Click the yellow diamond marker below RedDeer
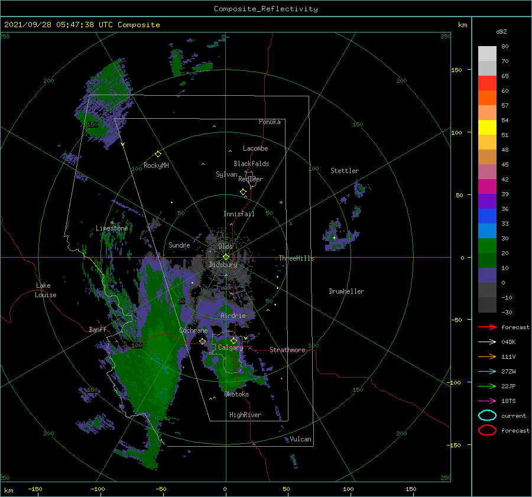This screenshot has height=497, width=532. [x=244, y=192]
